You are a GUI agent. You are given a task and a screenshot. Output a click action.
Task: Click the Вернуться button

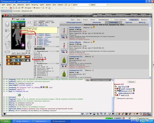pyautogui.click(x=144, y=20)
